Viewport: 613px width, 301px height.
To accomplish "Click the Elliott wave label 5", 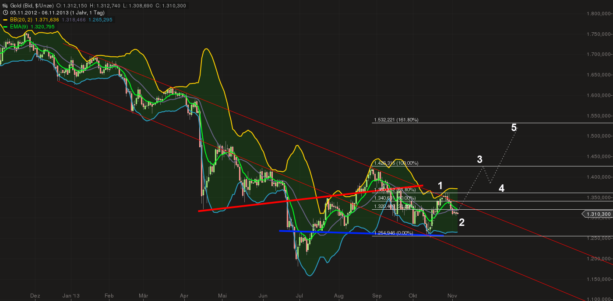I will pos(514,128).
